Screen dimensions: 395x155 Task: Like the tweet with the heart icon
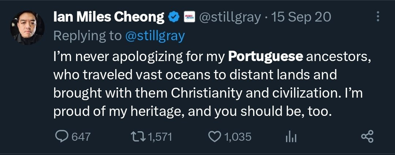(x=214, y=137)
